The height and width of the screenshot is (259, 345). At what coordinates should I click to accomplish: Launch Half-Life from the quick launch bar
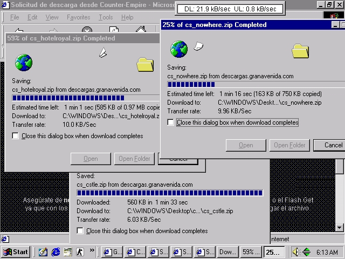pyautogui.click(x=80, y=251)
